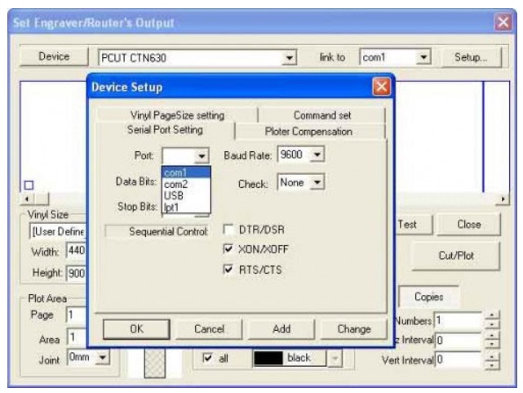This screenshot has height=393, width=523.
Task: Toggle the 'all' checkbox
Action: (209, 357)
